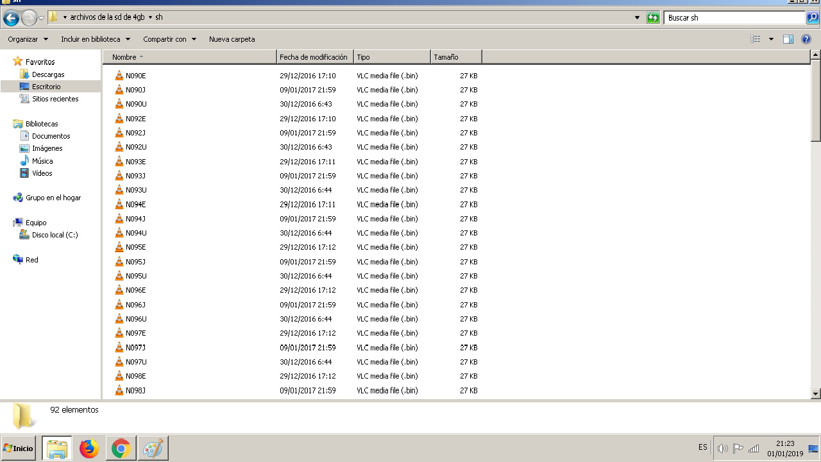Select file N090U
This screenshot has height=462, width=821.
tap(136, 104)
